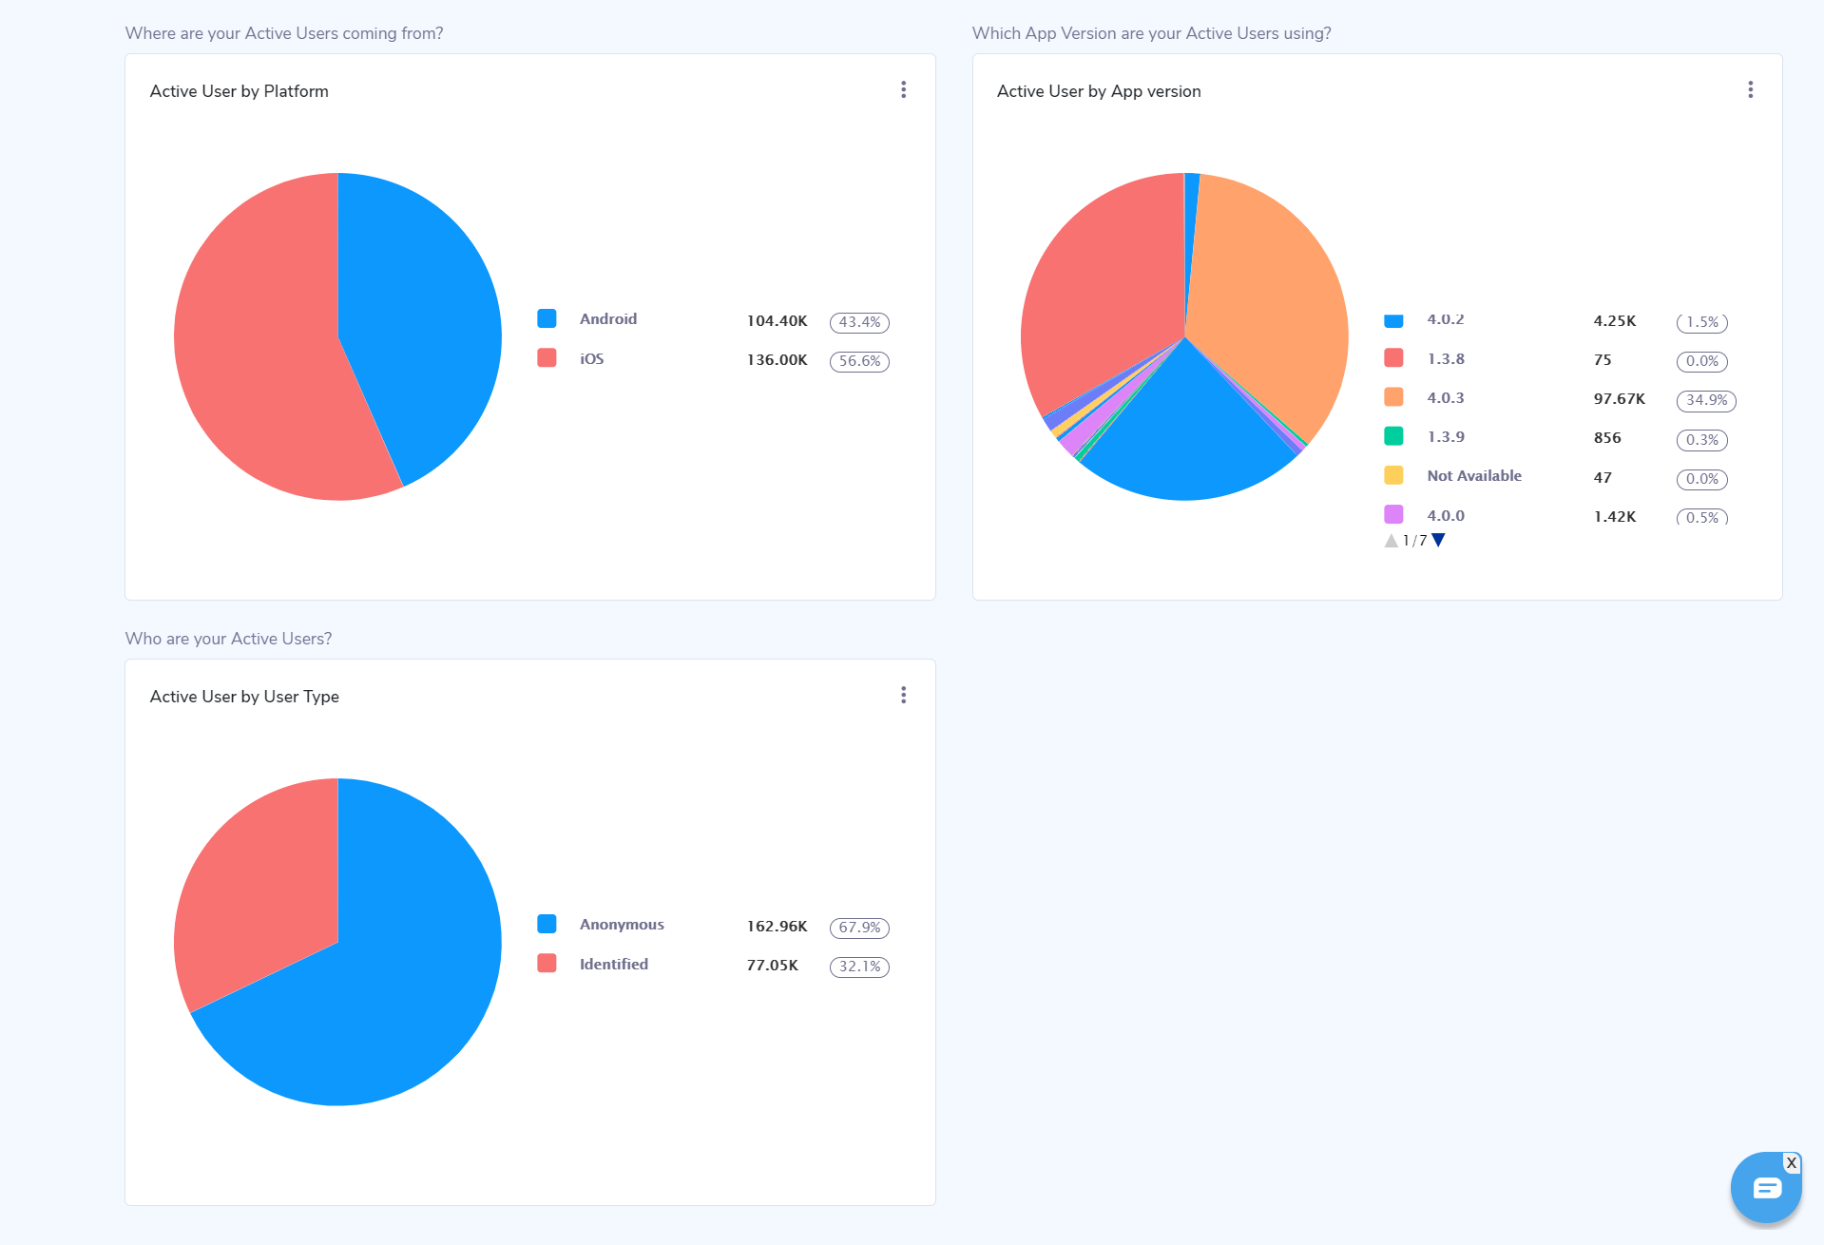
Task: Click the 56.6% iOS percentage badge
Action: 859,361
